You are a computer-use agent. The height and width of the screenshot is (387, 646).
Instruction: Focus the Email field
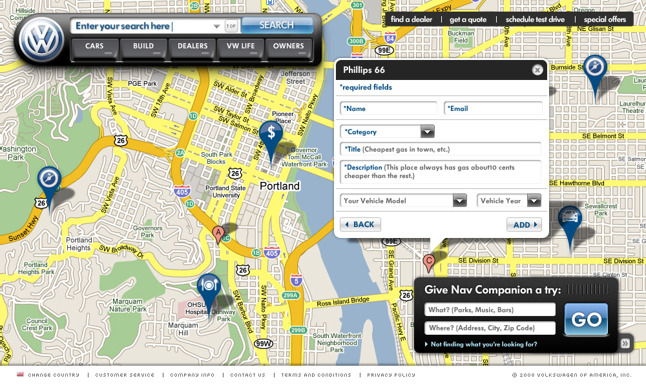(493, 108)
